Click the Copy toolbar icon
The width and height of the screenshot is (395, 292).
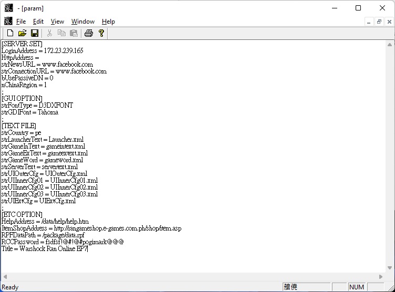(61, 33)
